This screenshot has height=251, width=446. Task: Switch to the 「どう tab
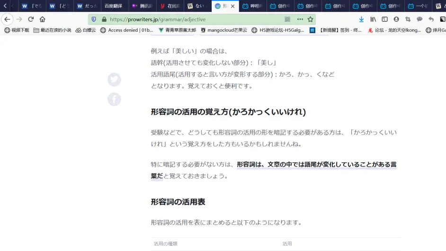click(60, 6)
